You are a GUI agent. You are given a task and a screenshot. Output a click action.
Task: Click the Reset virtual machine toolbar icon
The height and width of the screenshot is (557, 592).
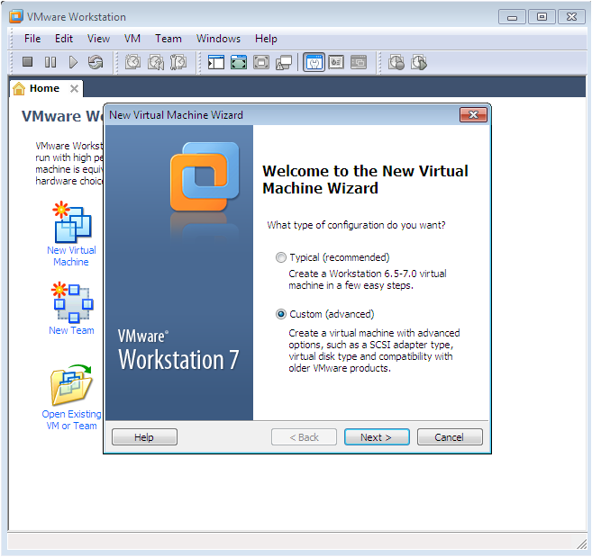pos(96,62)
